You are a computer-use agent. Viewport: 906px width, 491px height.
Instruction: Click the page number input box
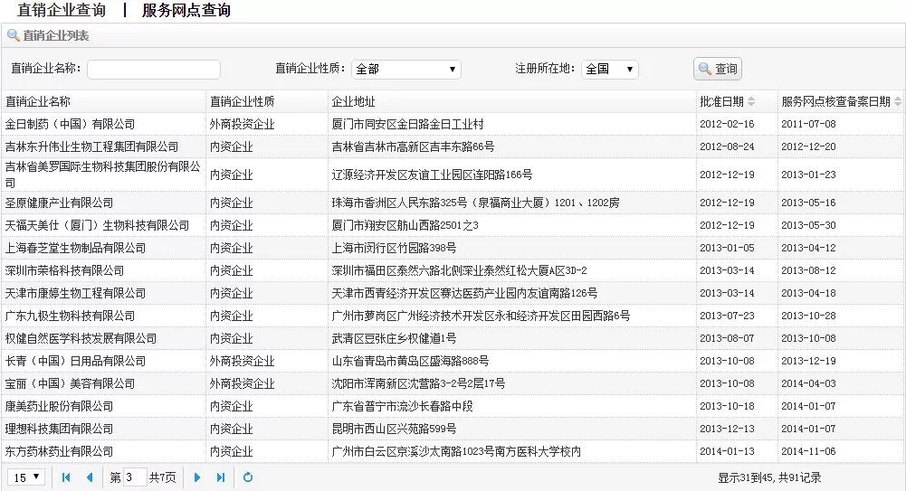134,477
